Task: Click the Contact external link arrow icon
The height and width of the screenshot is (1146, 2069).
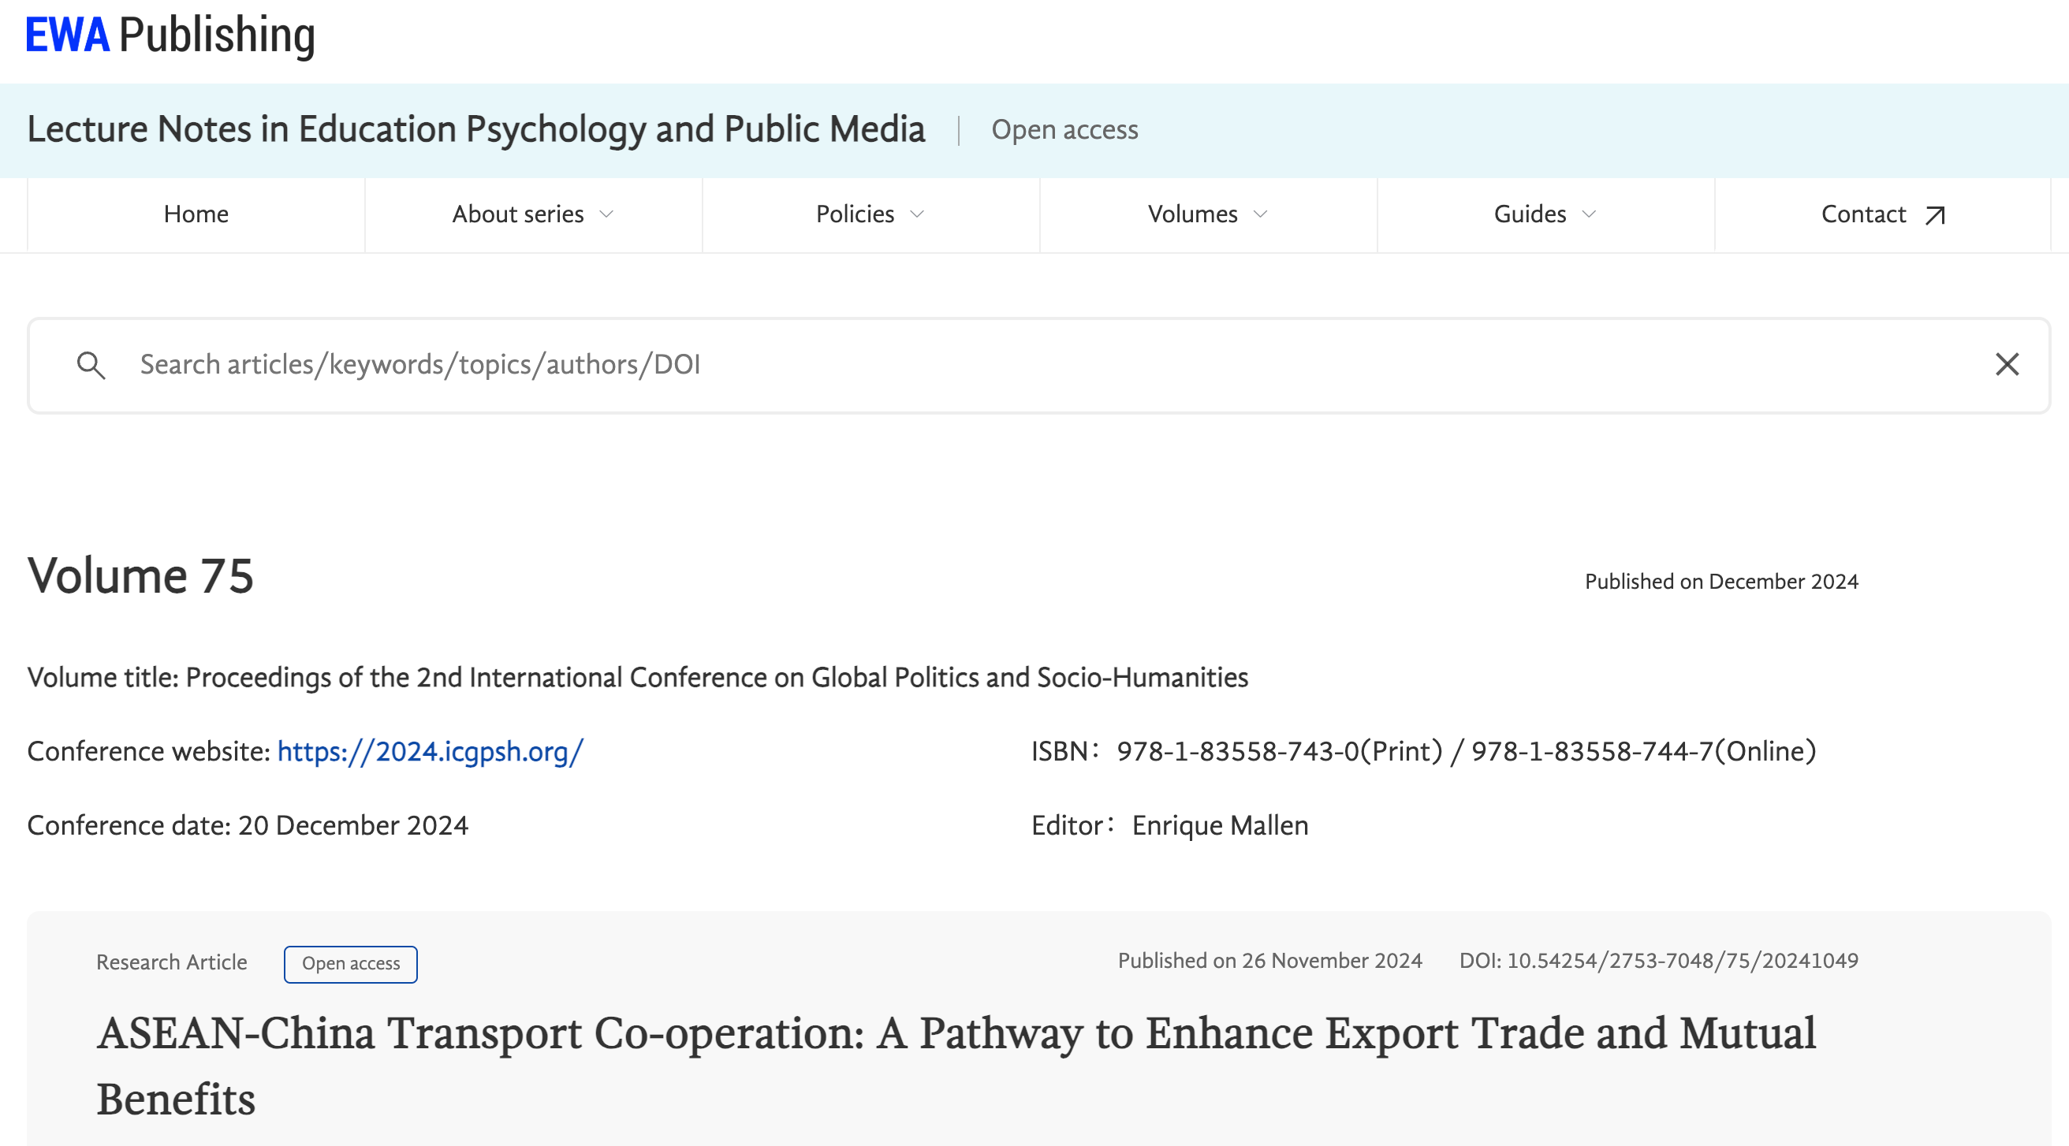Action: 1936,215
